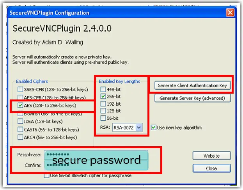Enable the 3AES-CFB cipher checkbox
Image resolution: width=243 pixels, height=190 pixels.
20,89
